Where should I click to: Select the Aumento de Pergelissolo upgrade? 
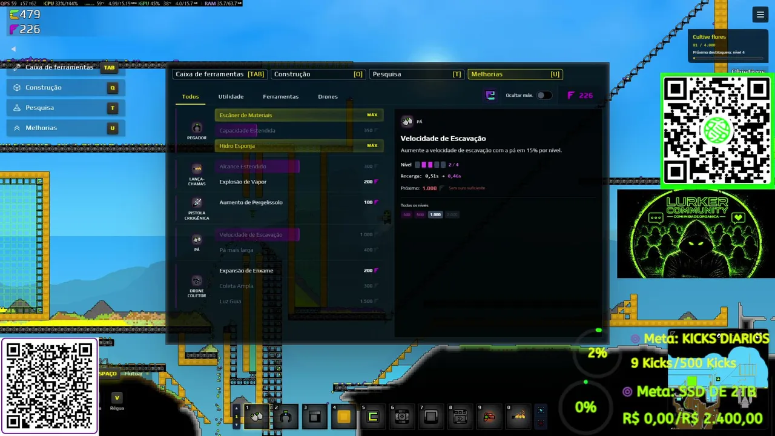[x=299, y=202]
